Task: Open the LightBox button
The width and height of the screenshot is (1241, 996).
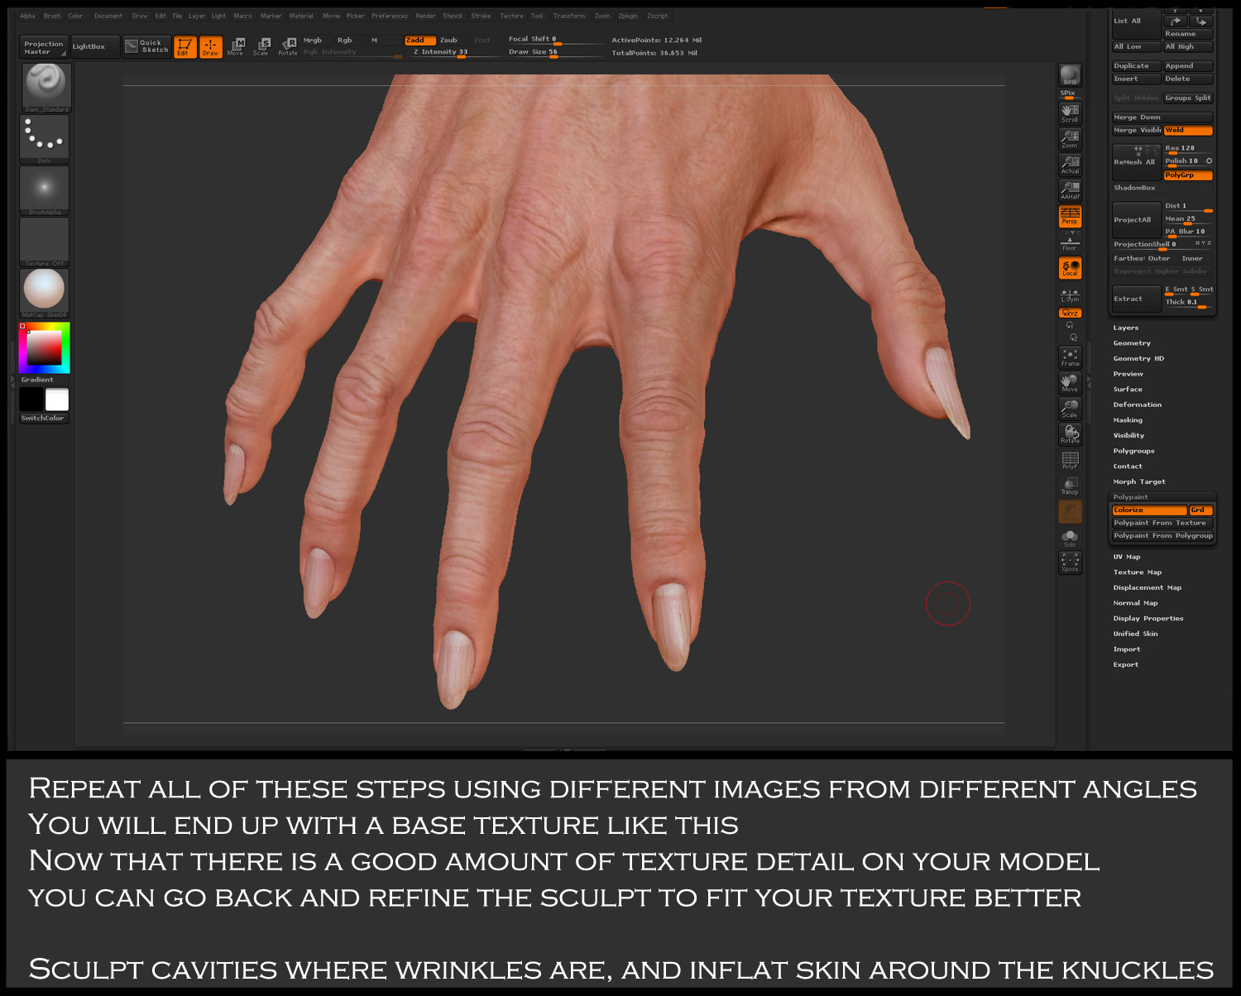Action: pos(94,46)
